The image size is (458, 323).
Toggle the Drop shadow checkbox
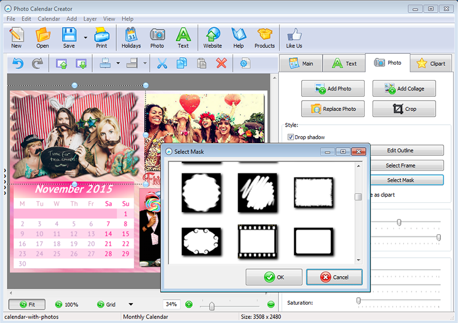290,137
